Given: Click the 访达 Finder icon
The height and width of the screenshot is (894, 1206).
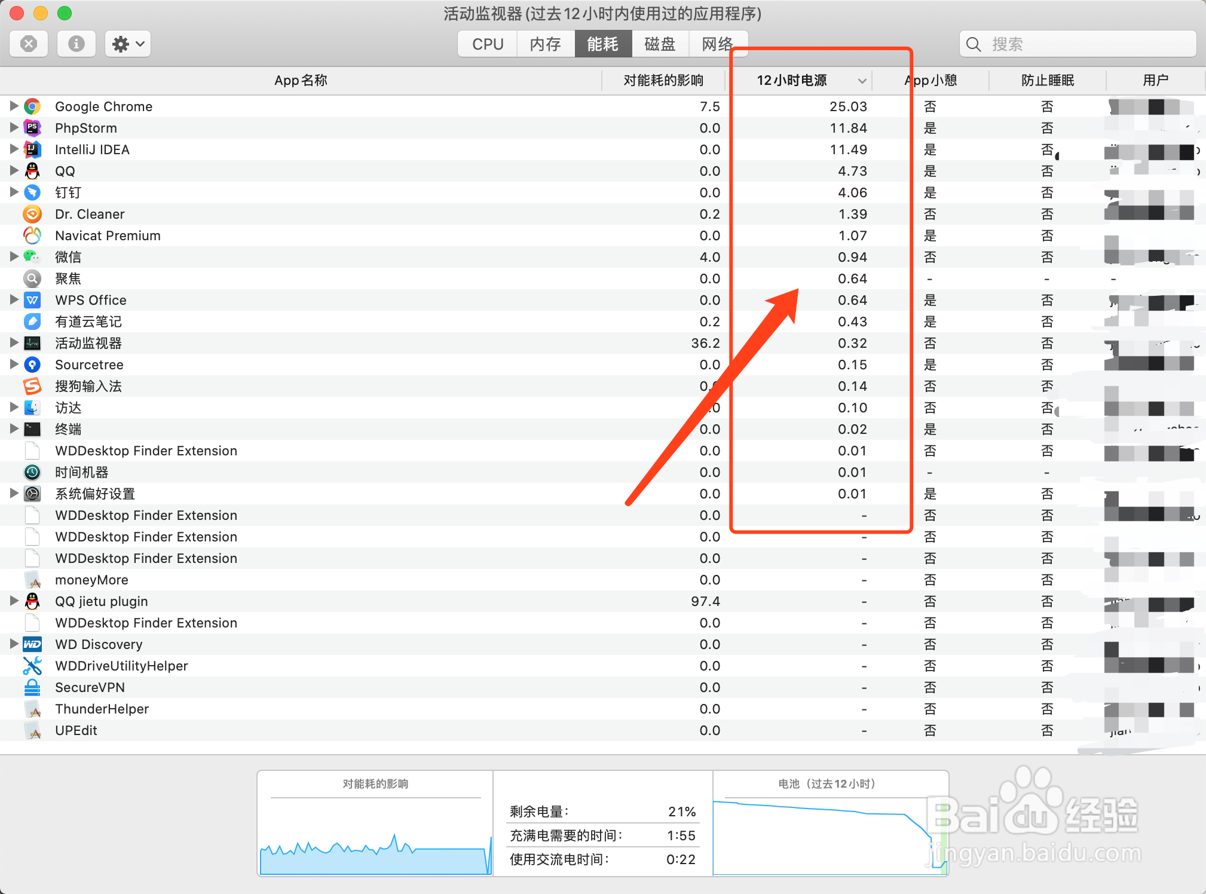Looking at the screenshot, I should 32,408.
